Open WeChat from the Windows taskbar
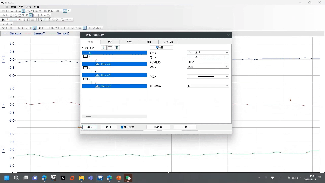The height and width of the screenshot is (183, 325). tap(128, 178)
